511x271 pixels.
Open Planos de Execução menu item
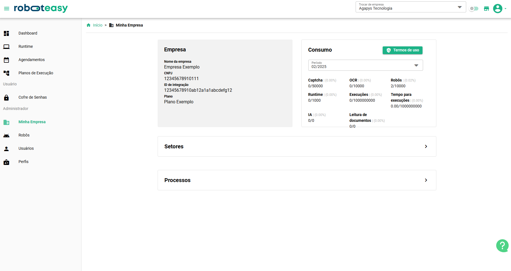tap(36, 73)
